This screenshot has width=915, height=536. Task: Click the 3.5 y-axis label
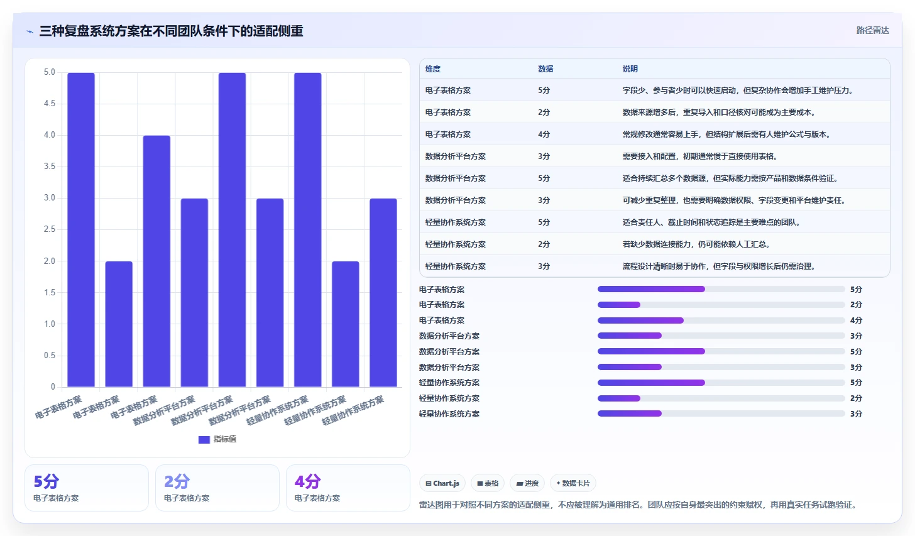pyautogui.click(x=49, y=167)
